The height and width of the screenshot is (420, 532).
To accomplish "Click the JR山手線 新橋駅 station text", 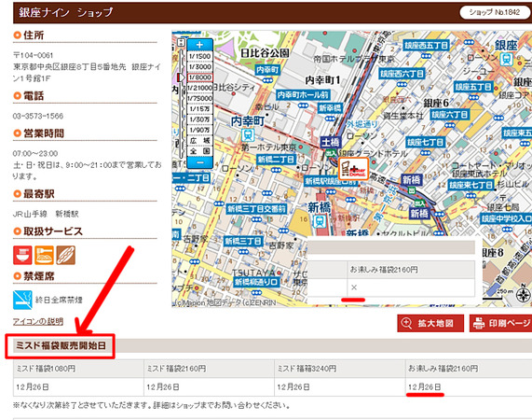I will click(x=46, y=214).
